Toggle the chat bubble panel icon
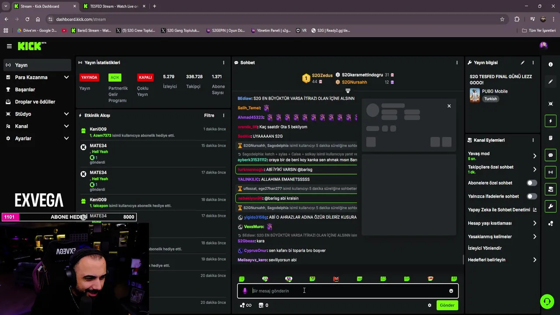560x315 pixels. pos(550,155)
